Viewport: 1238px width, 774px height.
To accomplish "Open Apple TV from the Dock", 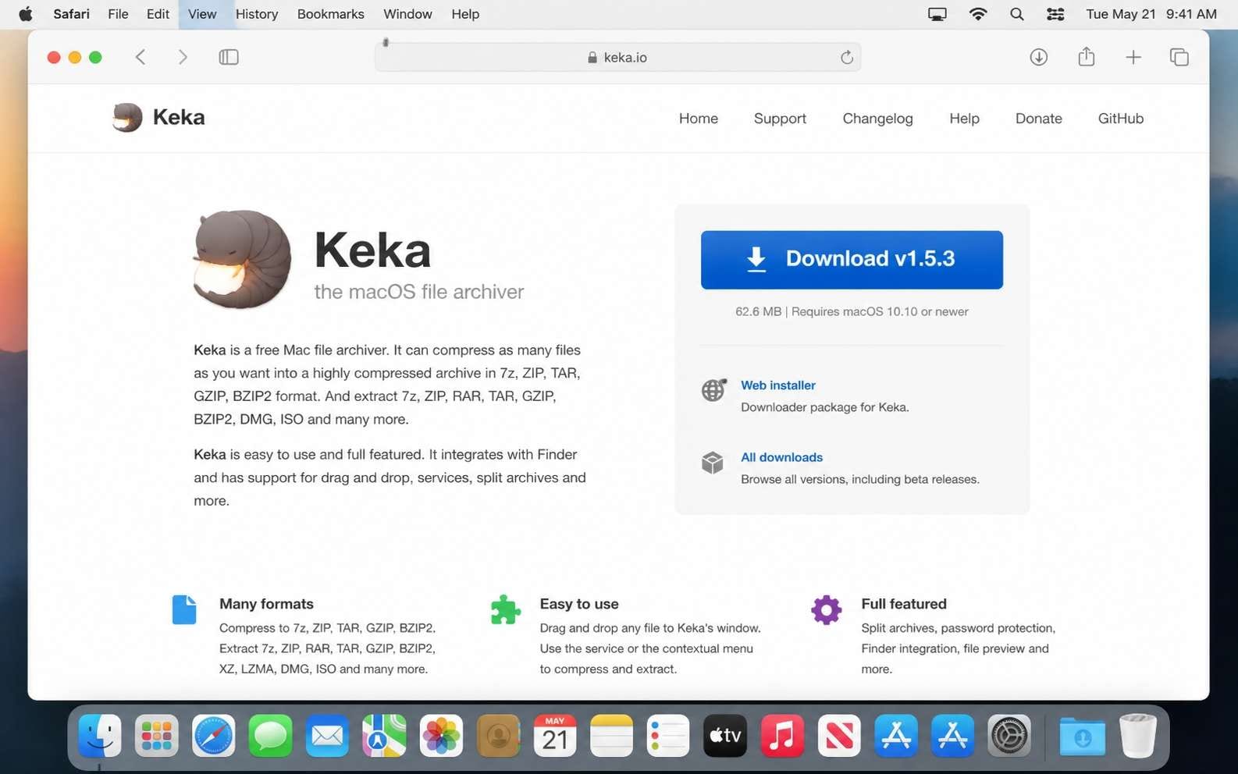I will (x=725, y=735).
